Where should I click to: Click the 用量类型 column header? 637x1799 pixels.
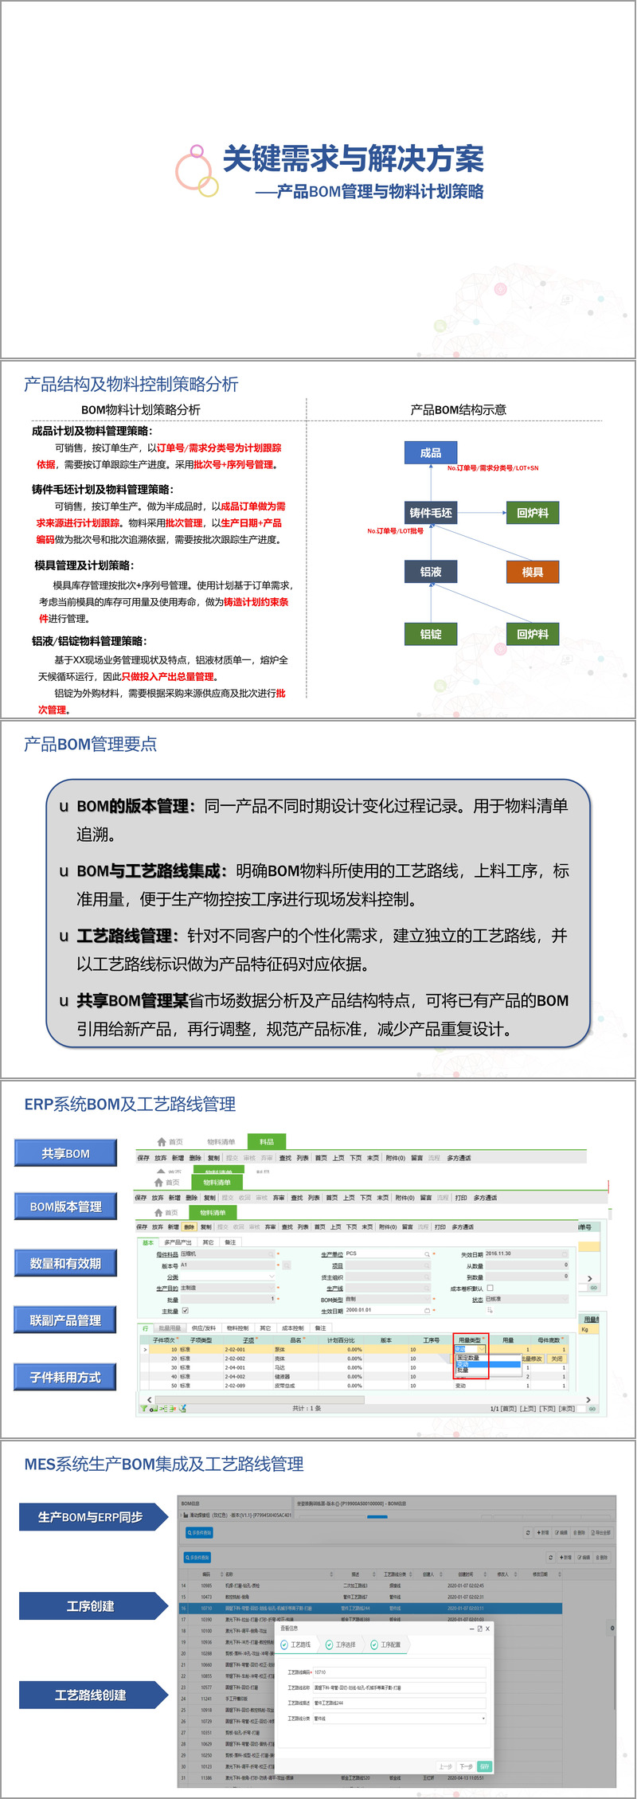(471, 1339)
